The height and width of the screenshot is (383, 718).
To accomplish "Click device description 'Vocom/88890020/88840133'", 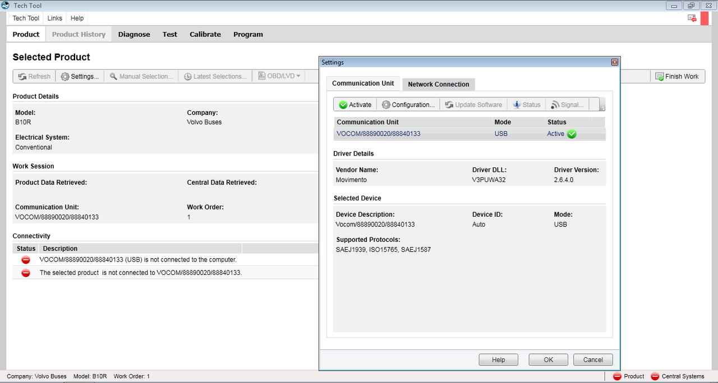I will (375, 225).
